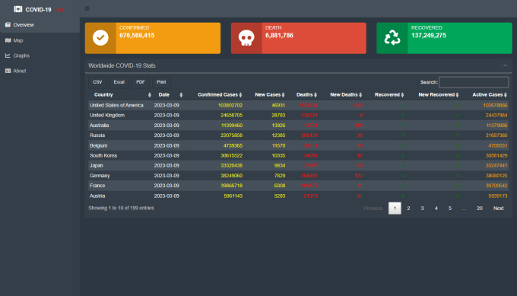Viewport: 517px width, 296px height.
Task: Select current page 1 button
Action: coord(395,208)
